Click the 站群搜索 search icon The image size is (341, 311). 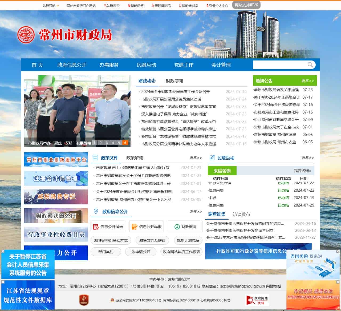(x=105, y=5)
